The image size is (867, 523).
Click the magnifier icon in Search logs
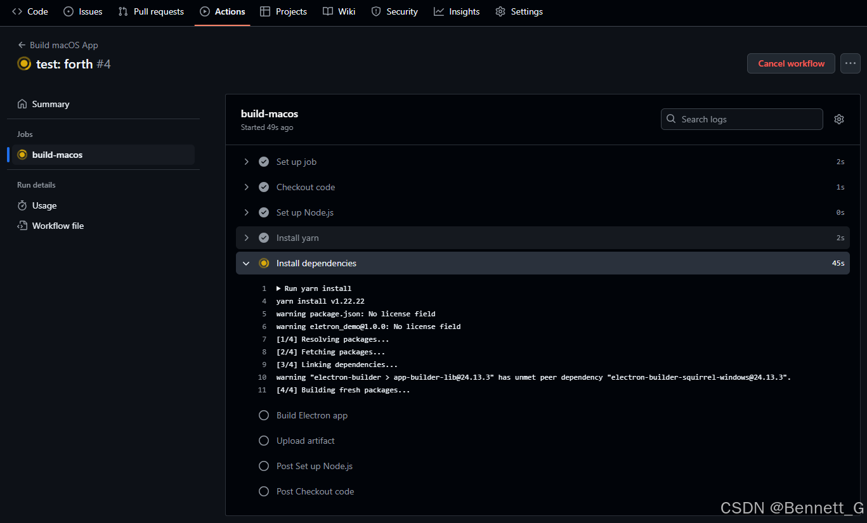(x=672, y=119)
